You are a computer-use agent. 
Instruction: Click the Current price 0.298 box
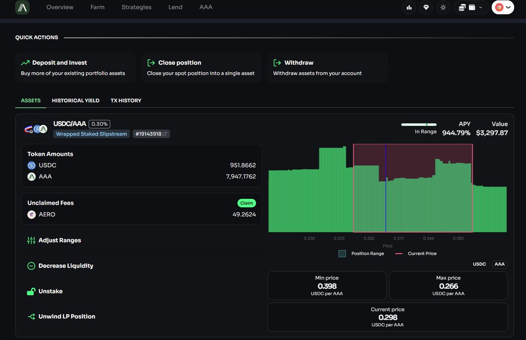[x=388, y=317]
